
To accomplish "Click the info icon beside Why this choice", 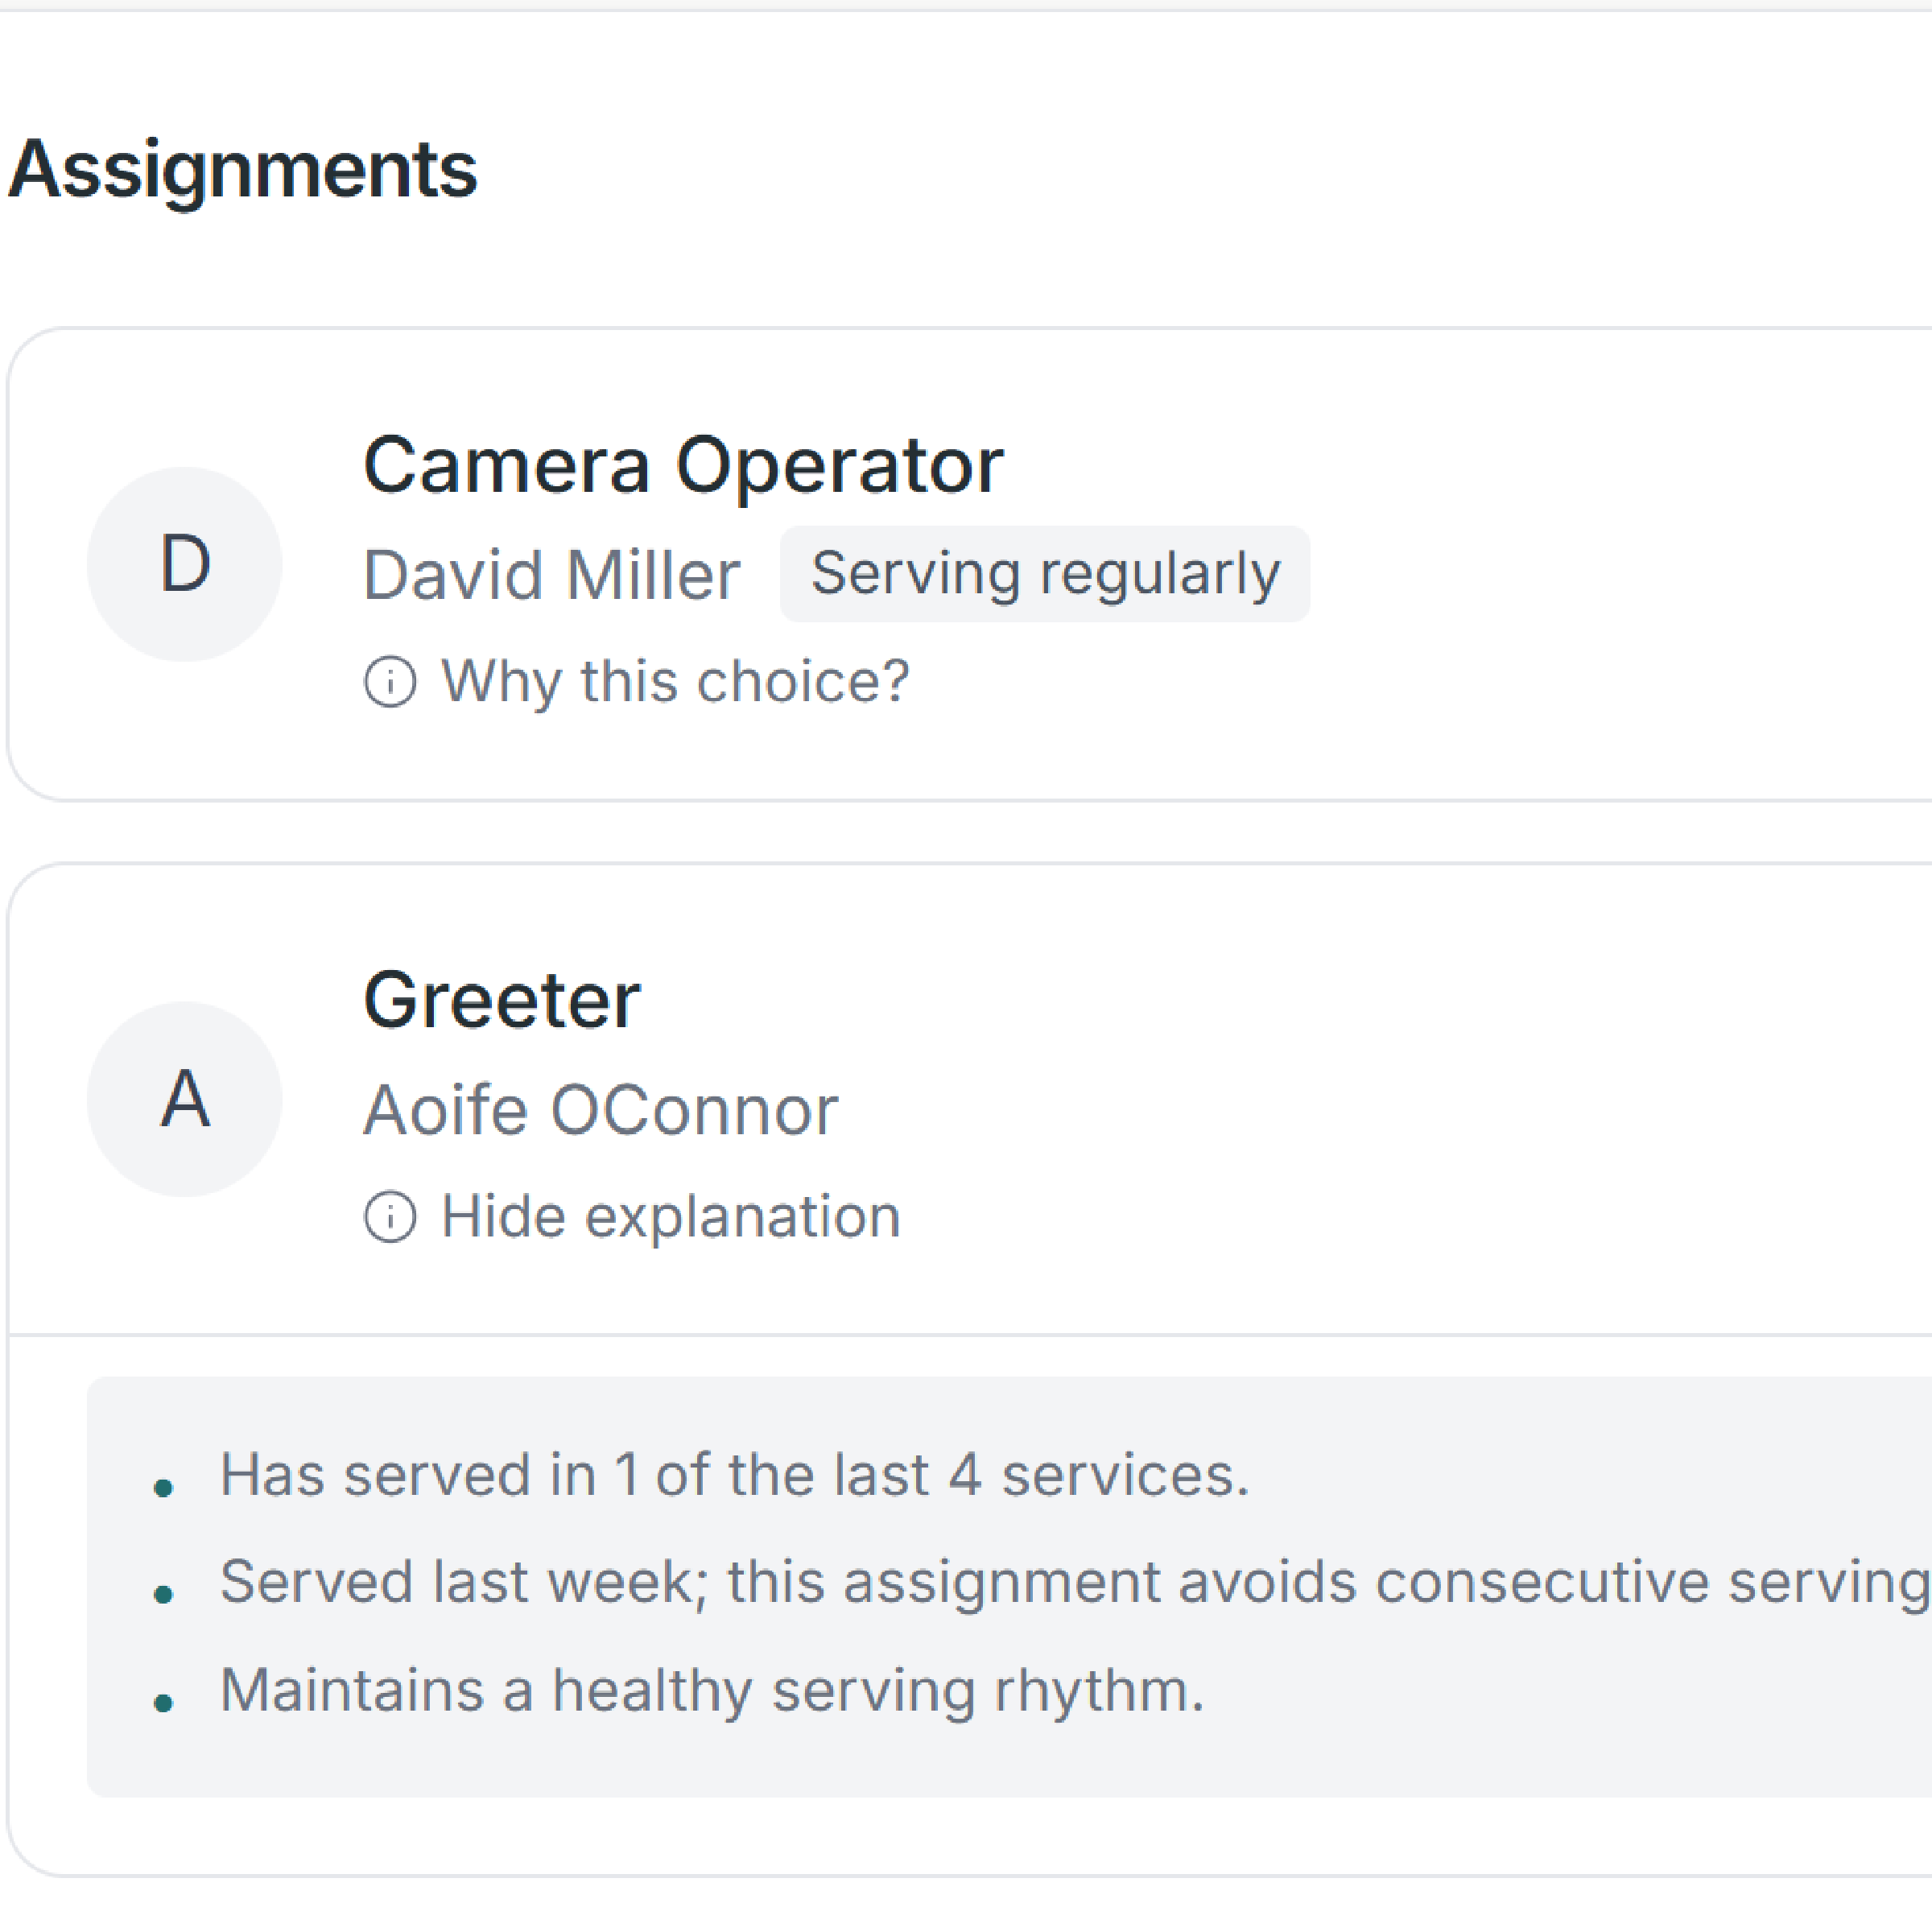I will click(389, 682).
